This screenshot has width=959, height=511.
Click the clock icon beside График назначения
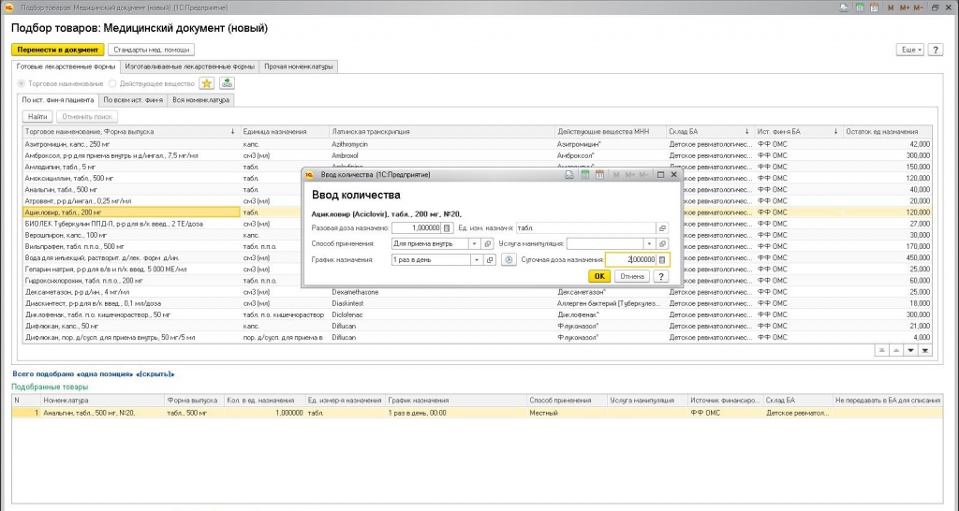click(x=508, y=260)
